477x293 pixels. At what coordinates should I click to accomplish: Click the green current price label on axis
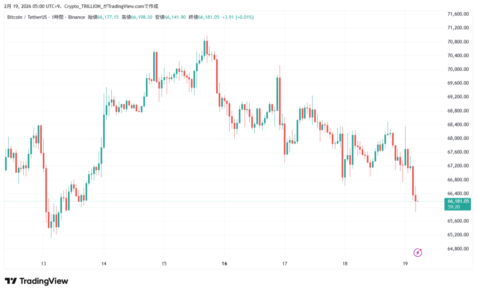458,201
